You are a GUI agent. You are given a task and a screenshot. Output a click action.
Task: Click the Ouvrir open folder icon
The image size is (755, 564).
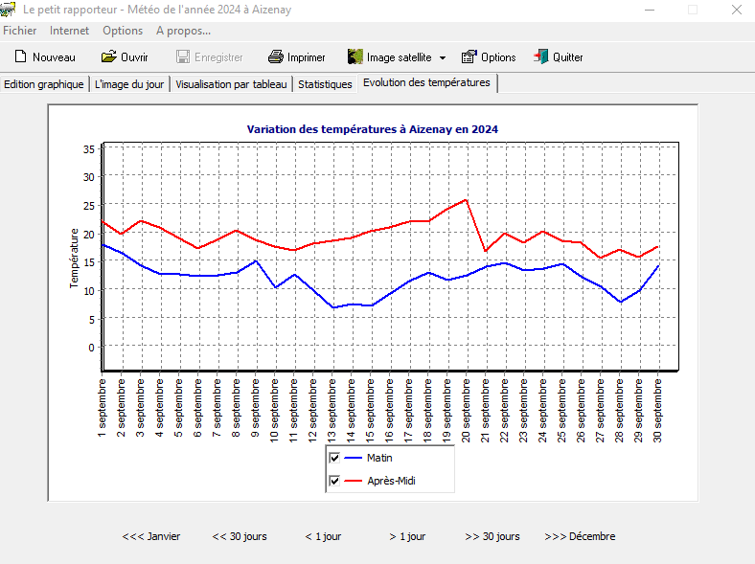[109, 57]
